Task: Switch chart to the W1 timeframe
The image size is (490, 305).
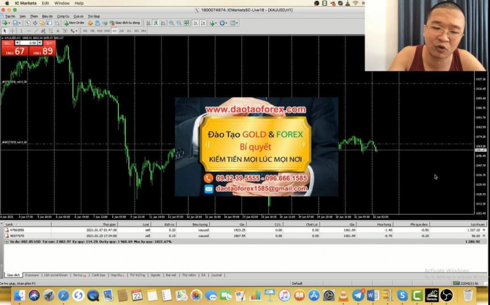Action: coord(137,31)
